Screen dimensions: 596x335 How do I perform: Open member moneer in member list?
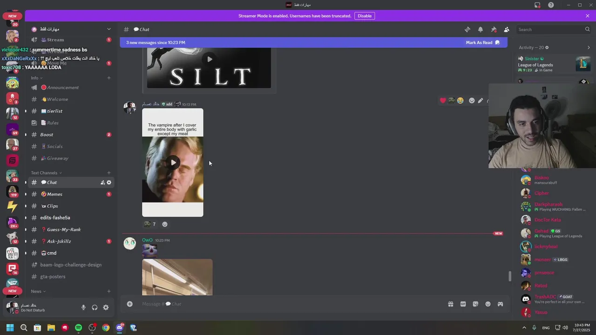554,260
